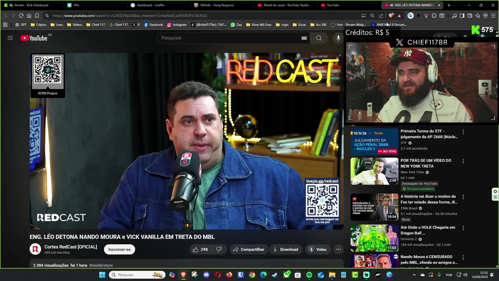499x281 pixels.
Task: Open STF Primeira Turma live video thumbnail
Action: click(x=374, y=142)
